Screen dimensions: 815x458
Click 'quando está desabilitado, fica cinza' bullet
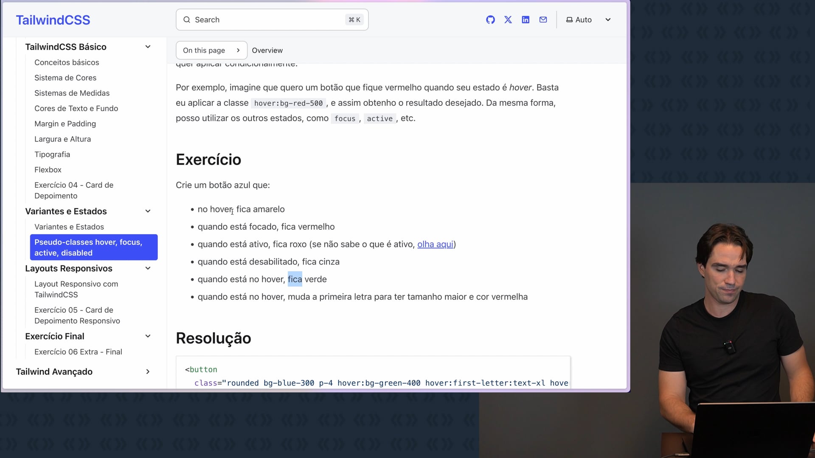[269, 262]
